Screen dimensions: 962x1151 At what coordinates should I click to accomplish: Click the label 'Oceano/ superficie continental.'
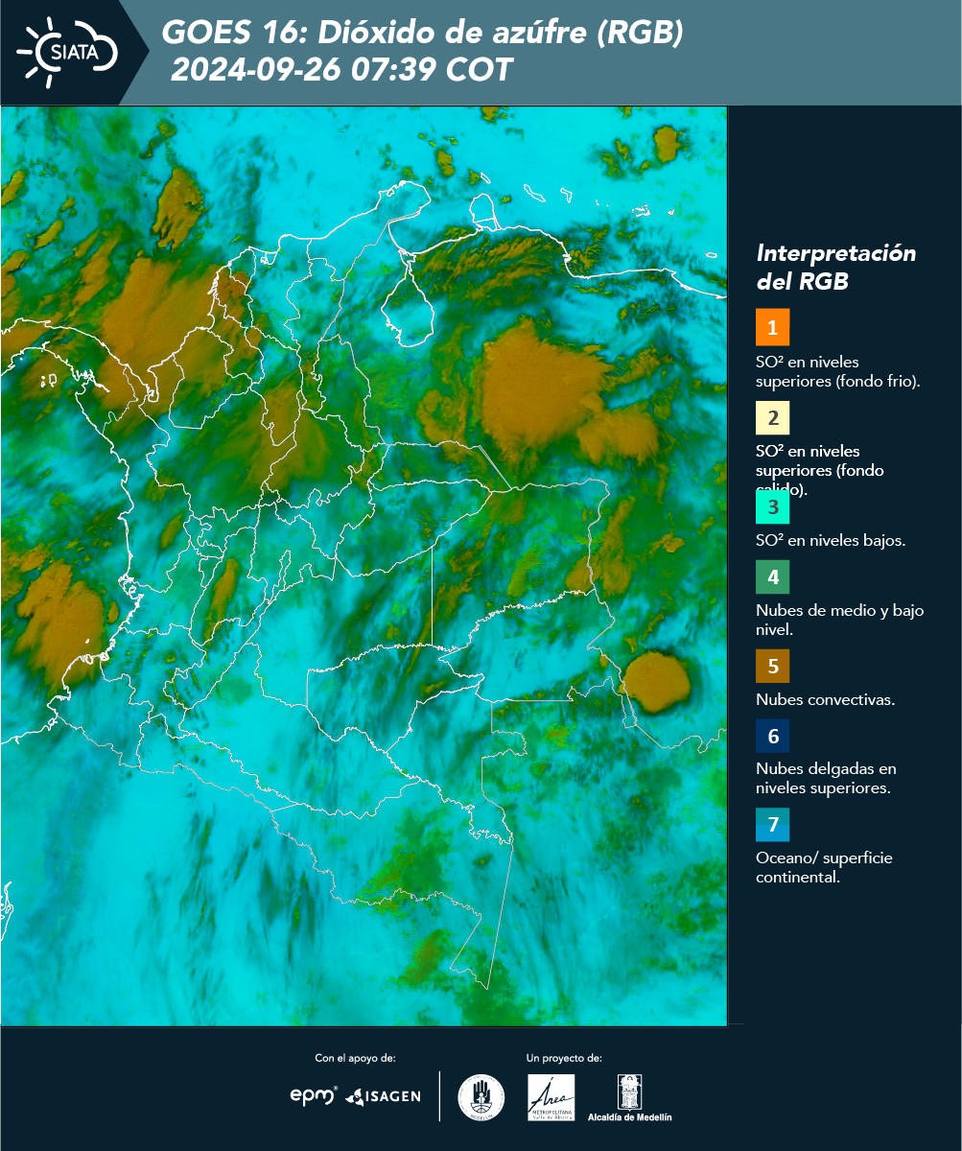[x=824, y=867]
